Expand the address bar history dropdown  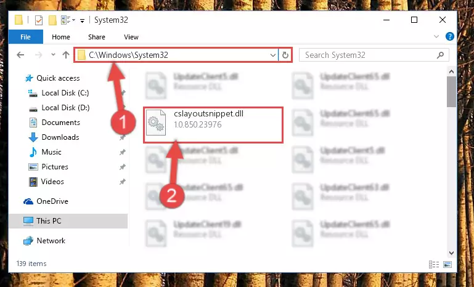click(x=272, y=55)
